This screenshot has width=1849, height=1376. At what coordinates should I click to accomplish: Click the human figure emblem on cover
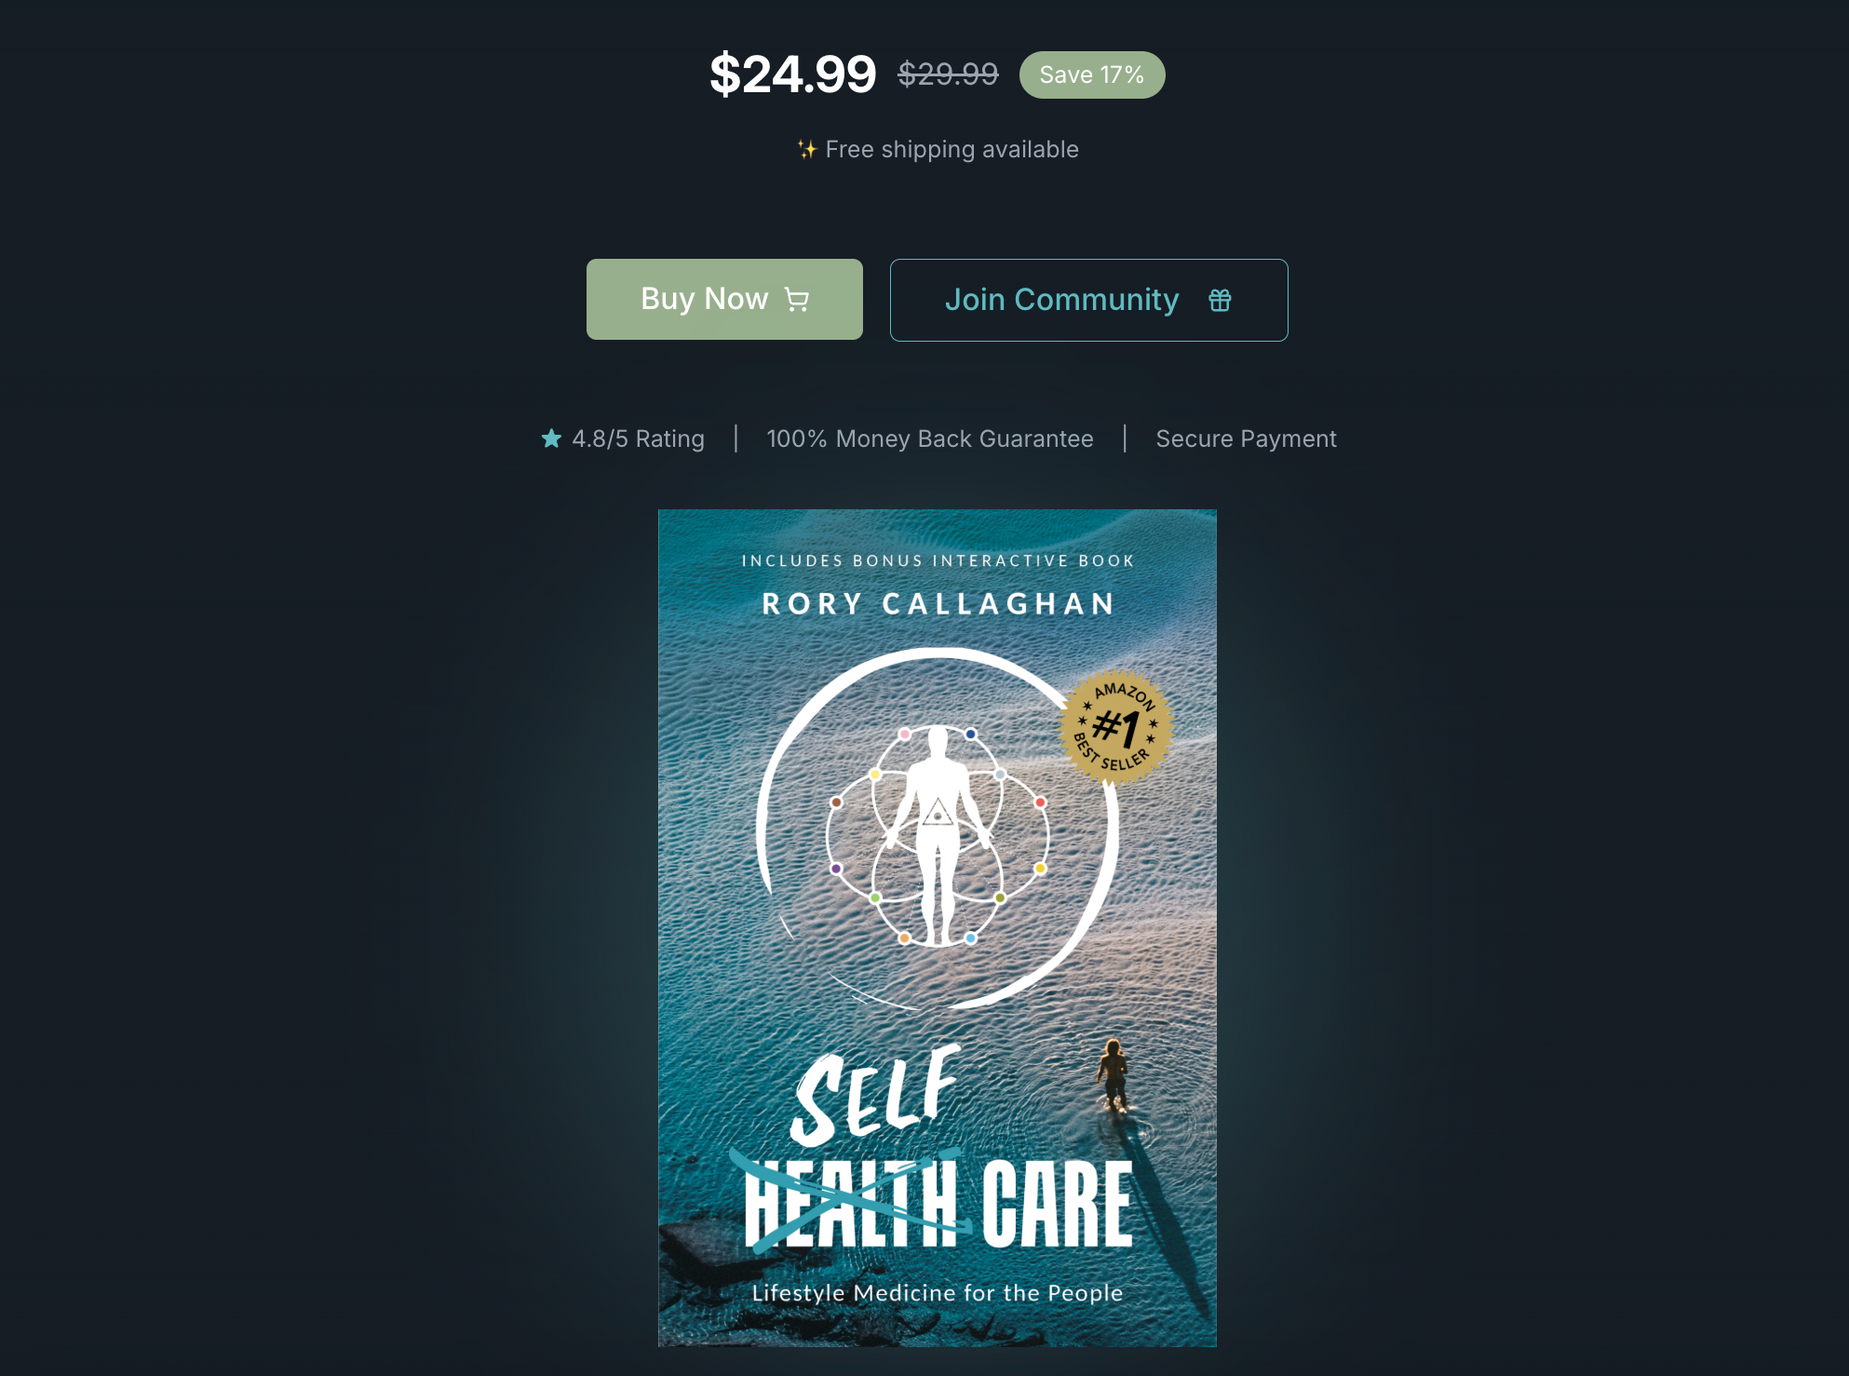point(938,835)
